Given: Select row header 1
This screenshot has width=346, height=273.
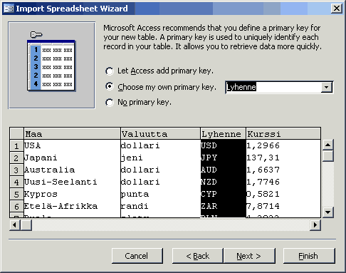Looking at the screenshot, I should pyautogui.click(x=16, y=145).
